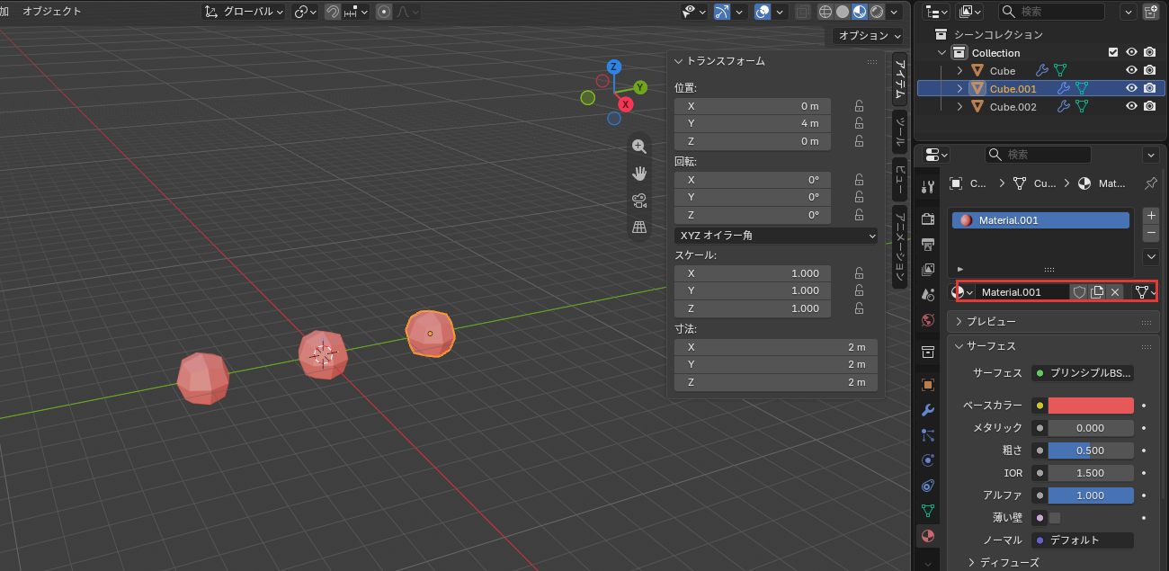This screenshot has height=571, width=1169.
Task: Toggle viewport visibility of Cube object
Action: coord(1132,70)
